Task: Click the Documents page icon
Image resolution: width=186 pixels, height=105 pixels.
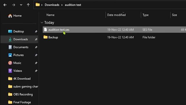Action: coord(10,47)
